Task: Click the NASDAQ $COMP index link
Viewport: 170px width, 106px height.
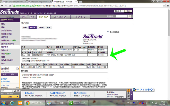Action: pyautogui.click(x=57, y=93)
